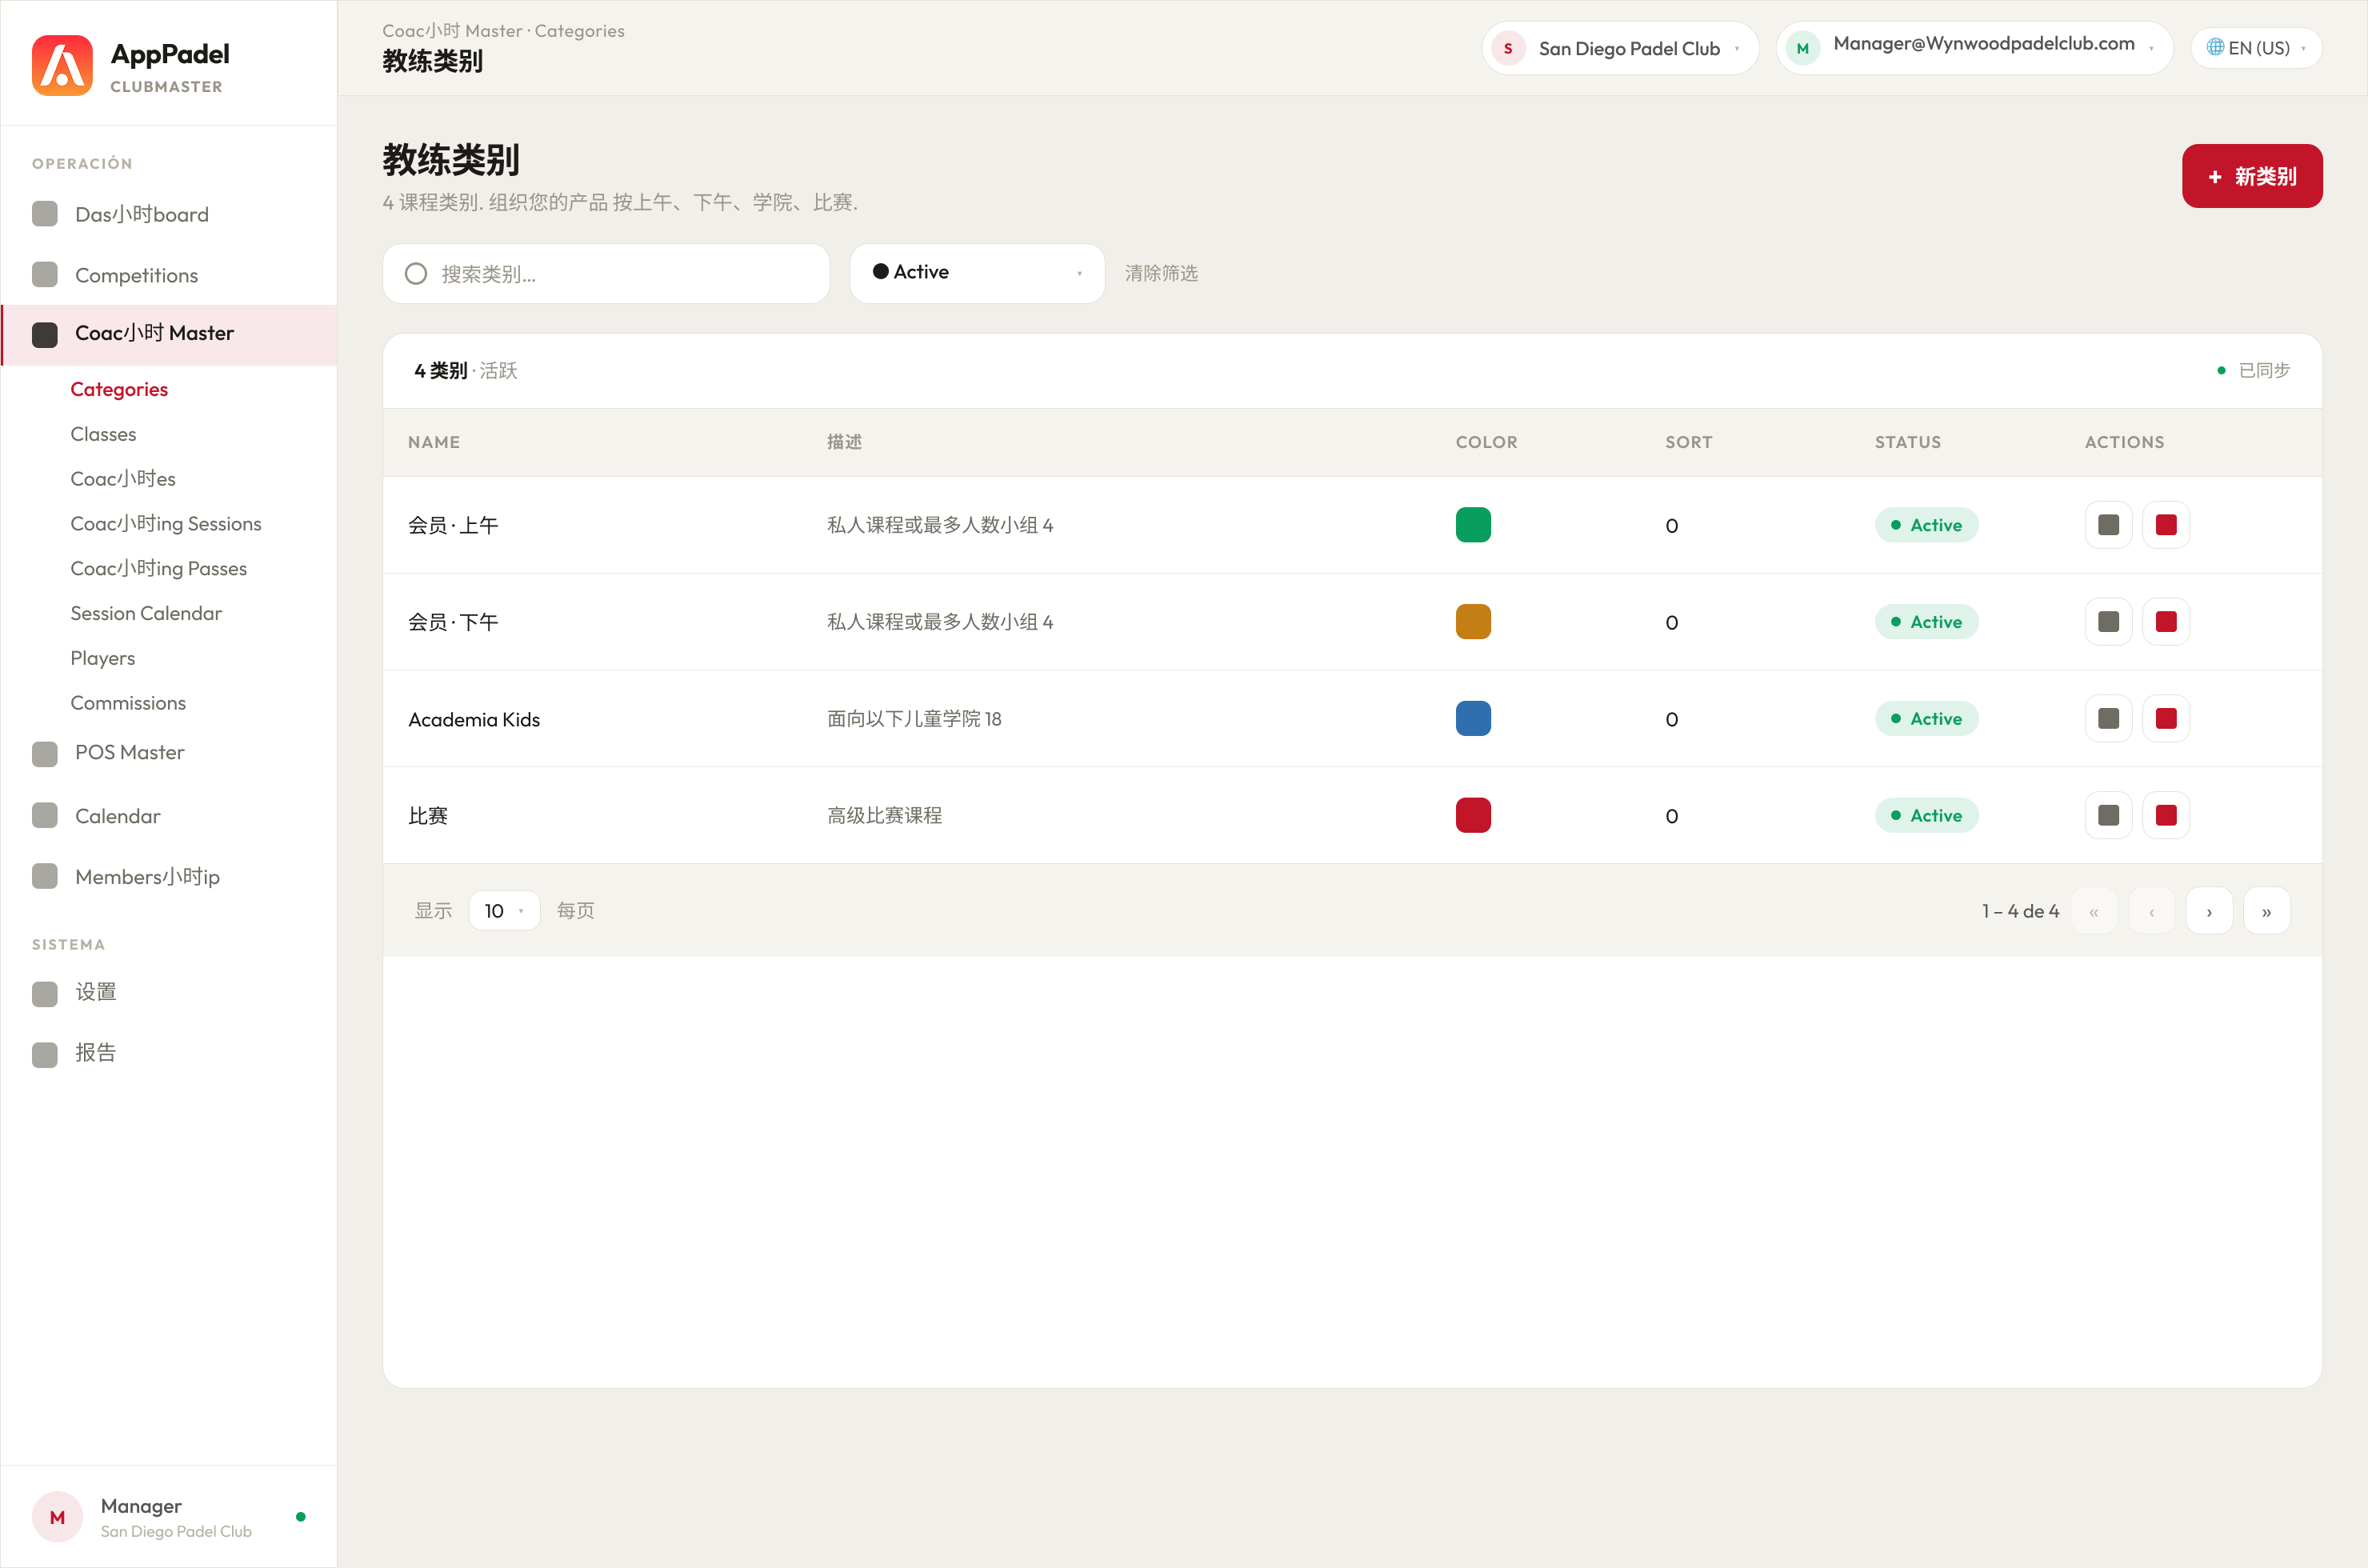Open Classes in the sidebar submenu
The image size is (2368, 1568).
[x=103, y=434]
